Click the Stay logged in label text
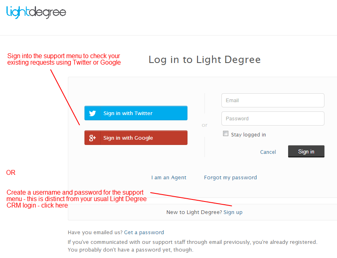Image resolution: width=337 pixels, height=258 pixels. click(248, 135)
